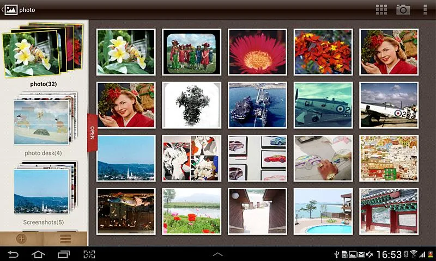The image size is (436, 261).
Task: Tap the sync arrows status icon
Action: tap(370, 254)
